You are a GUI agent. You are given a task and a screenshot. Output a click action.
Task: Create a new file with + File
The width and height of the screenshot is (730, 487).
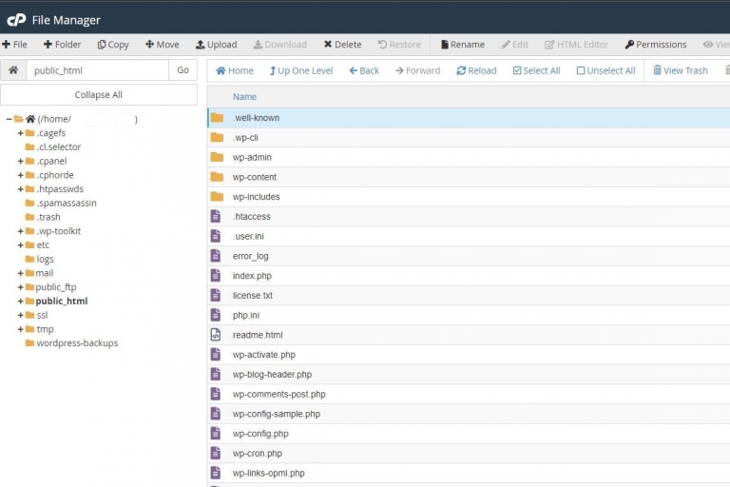[x=14, y=45]
